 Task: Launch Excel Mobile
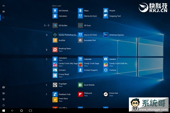click(80, 85)
